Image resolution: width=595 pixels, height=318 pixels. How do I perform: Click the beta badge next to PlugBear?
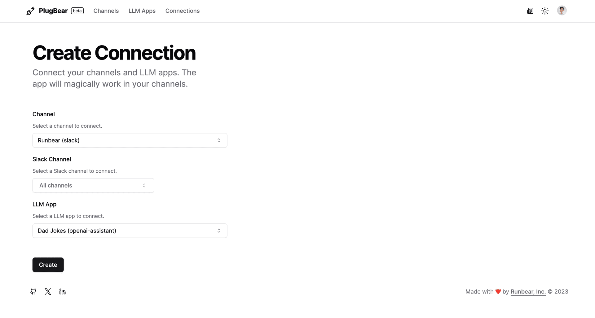click(77, 11)
